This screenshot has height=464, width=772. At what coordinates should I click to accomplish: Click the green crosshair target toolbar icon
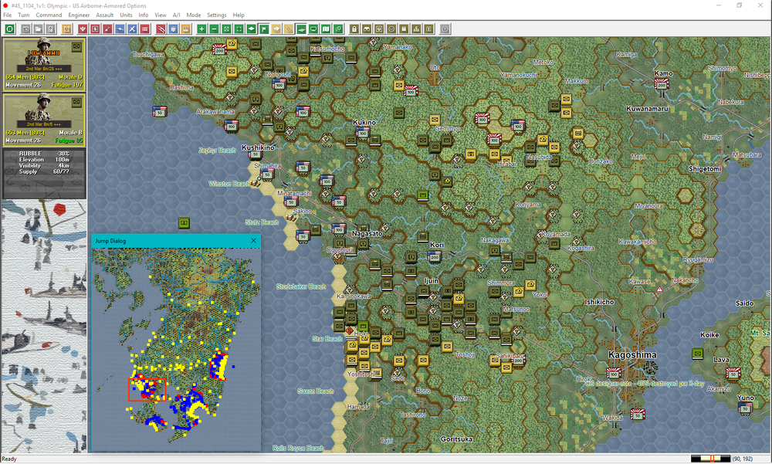[10, 29]
